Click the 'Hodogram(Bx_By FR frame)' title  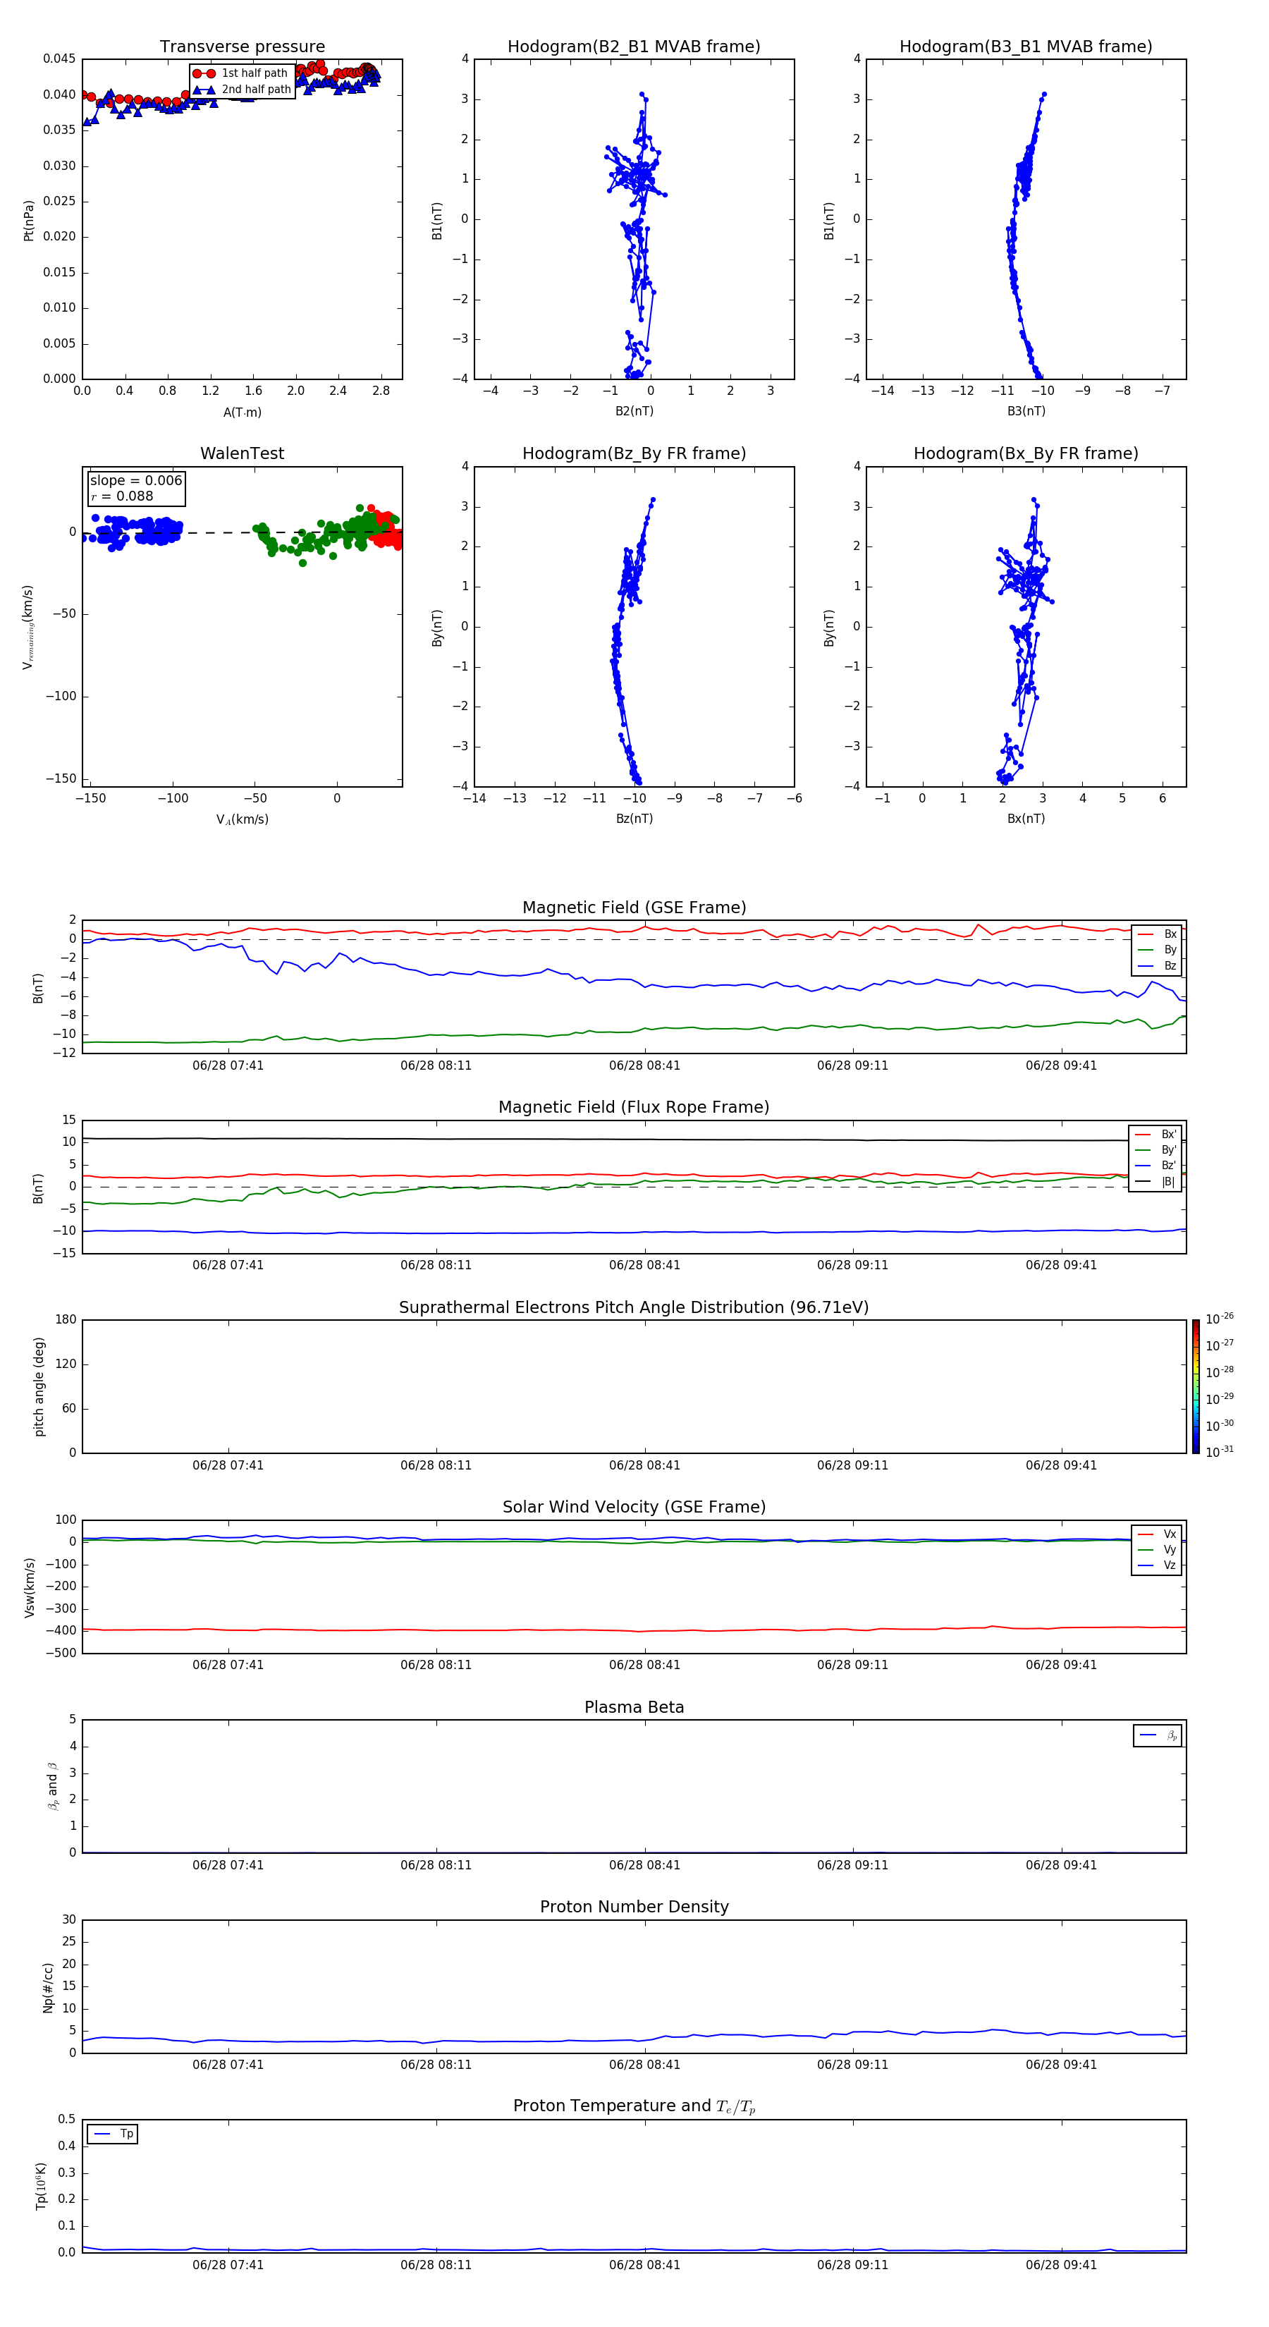coord(1026,453)
